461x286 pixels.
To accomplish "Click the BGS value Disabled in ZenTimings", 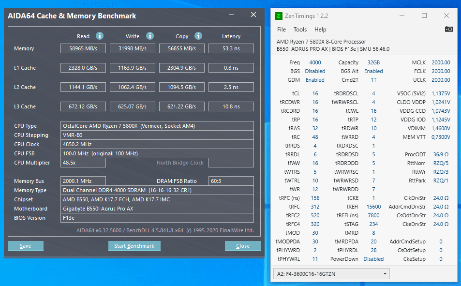I will (x=315, y=71).
